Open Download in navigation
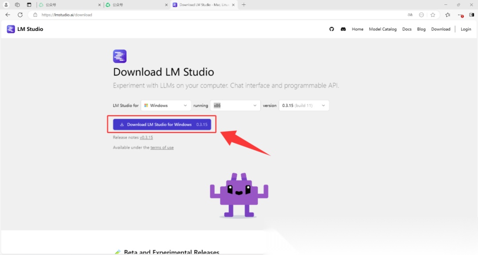This screenshot has height=255, width=478. 440,29
